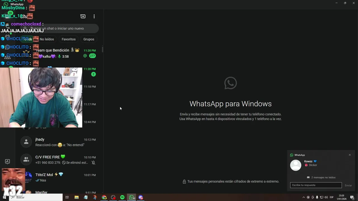Close the WhatsApp notification popup
The height and width of the screenshot is (201, 358).
(350, 155)
